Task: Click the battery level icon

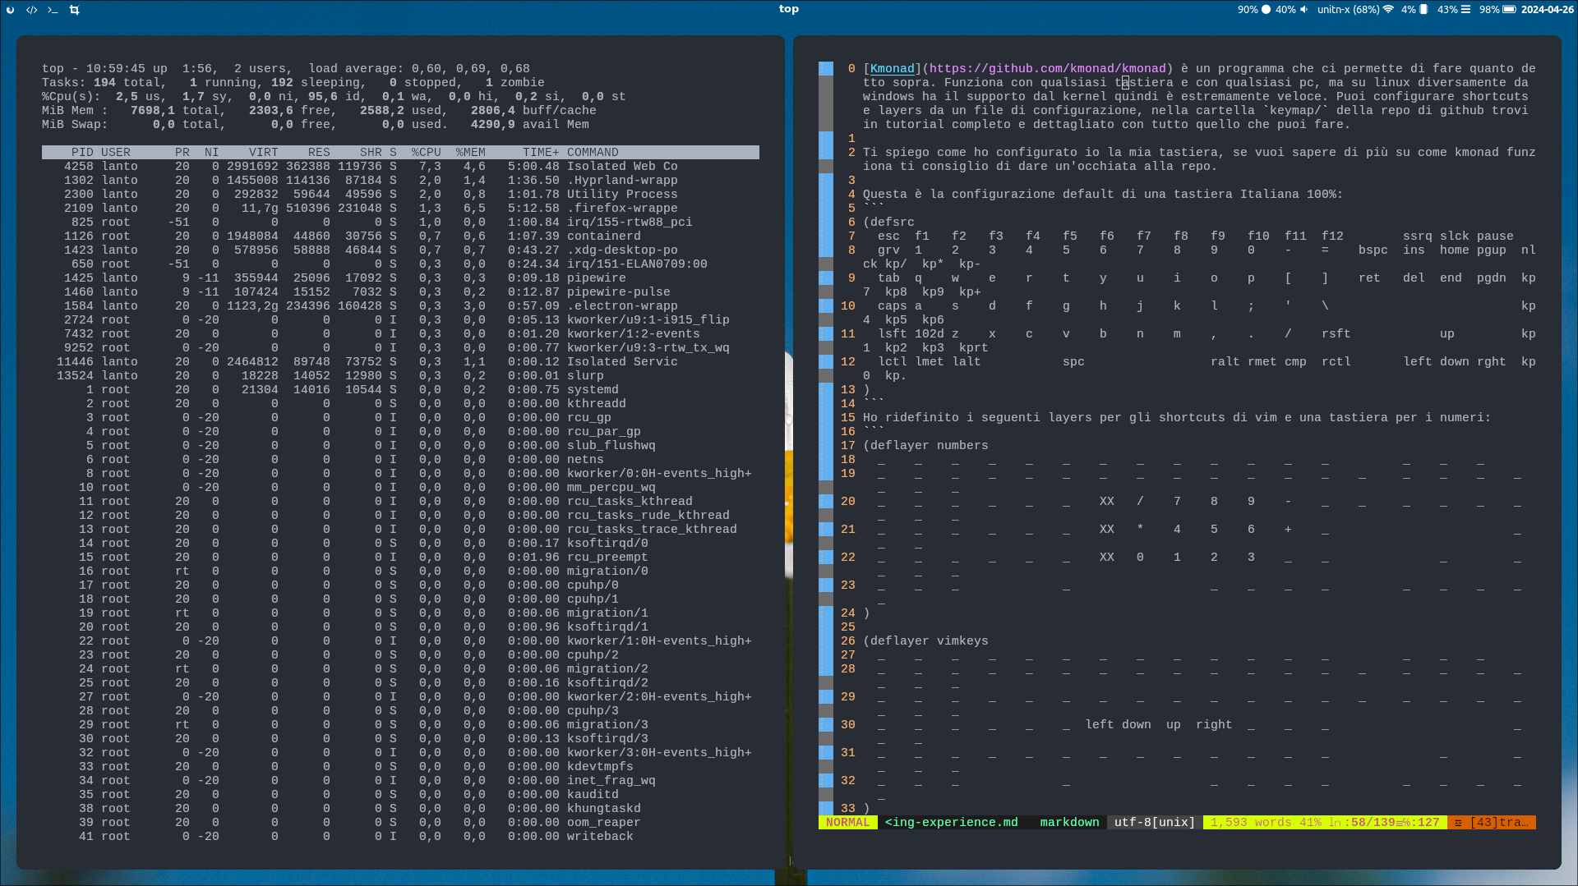Action: [1509, 10]
